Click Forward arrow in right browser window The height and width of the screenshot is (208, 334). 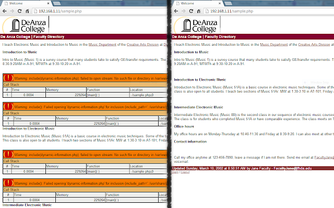[x=183, y=11]
